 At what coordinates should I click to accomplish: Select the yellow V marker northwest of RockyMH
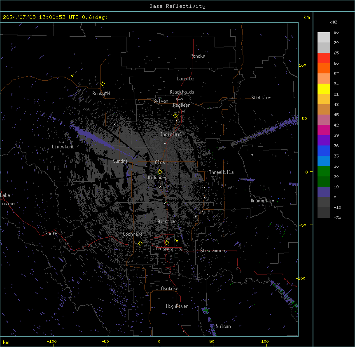point(72,76)
